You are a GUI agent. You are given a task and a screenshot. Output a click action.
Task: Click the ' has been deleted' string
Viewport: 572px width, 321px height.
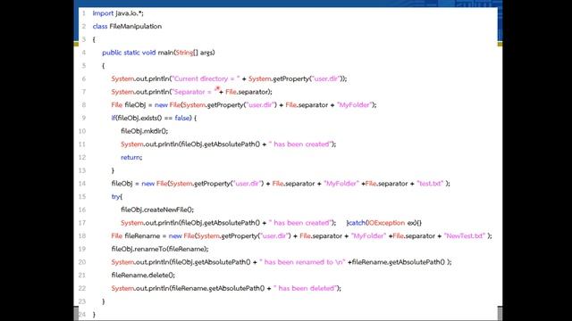(305, 288)
